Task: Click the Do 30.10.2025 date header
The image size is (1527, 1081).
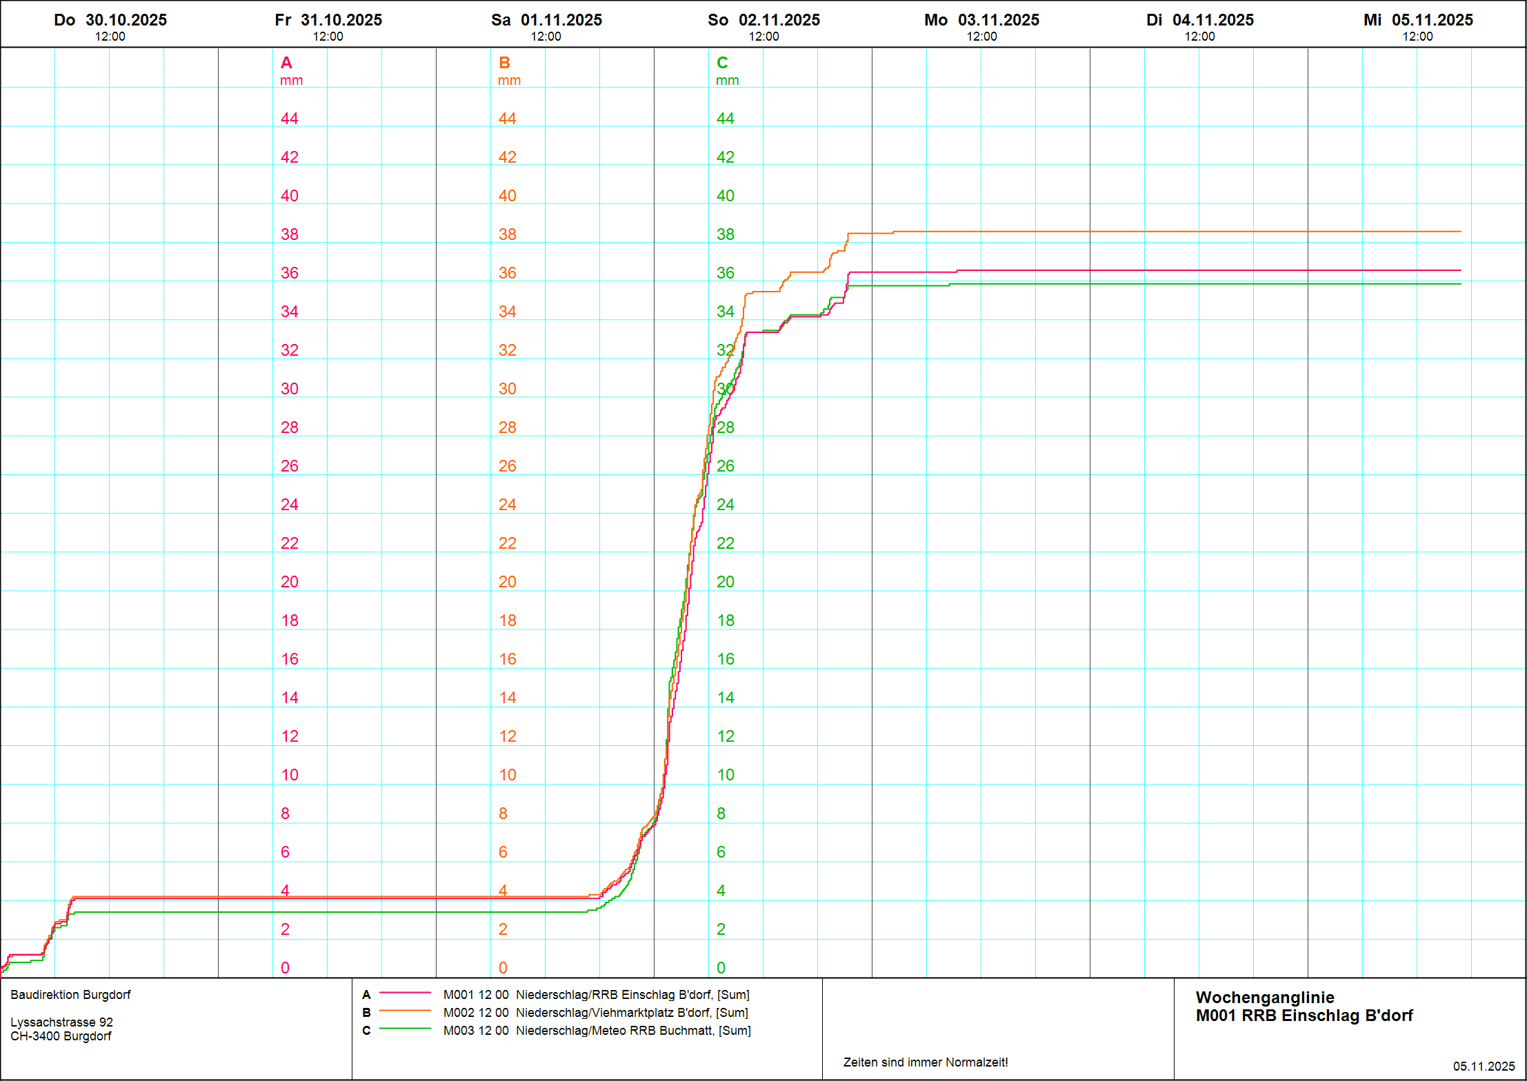Action: [110, 21]
